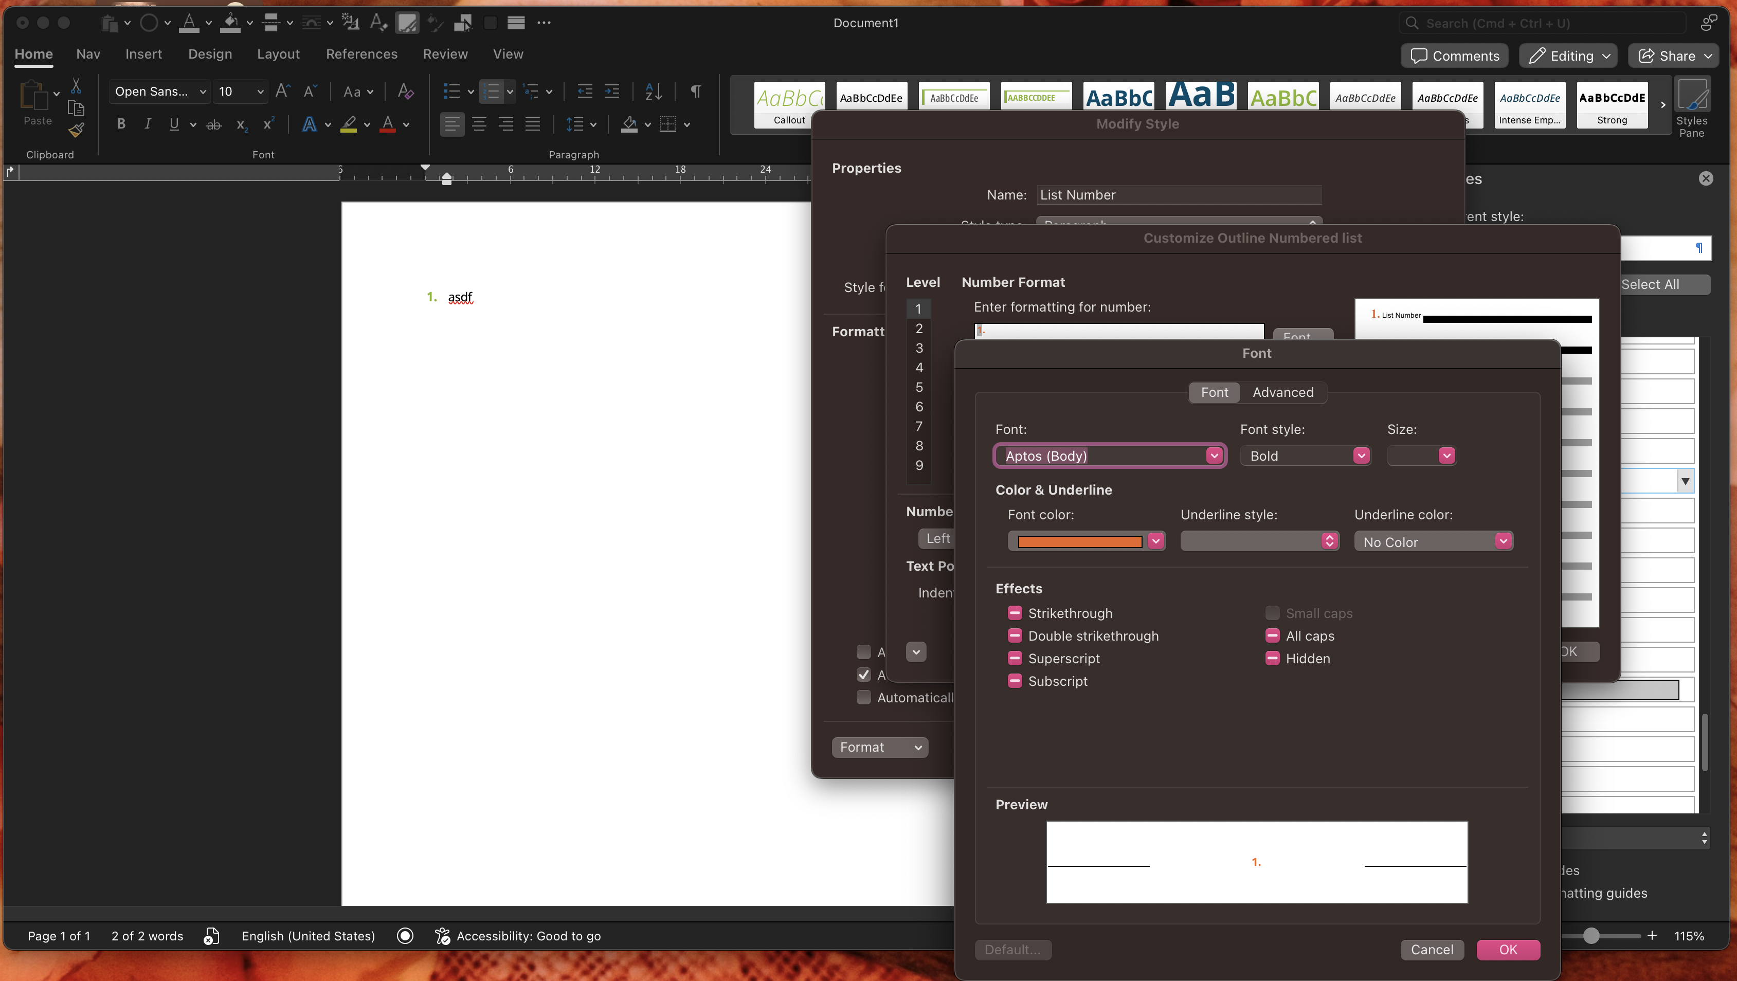Toggle the Automatically update checkbox in Modify Style
Viewport: 1737px width, 981px height.
point(863,697)
